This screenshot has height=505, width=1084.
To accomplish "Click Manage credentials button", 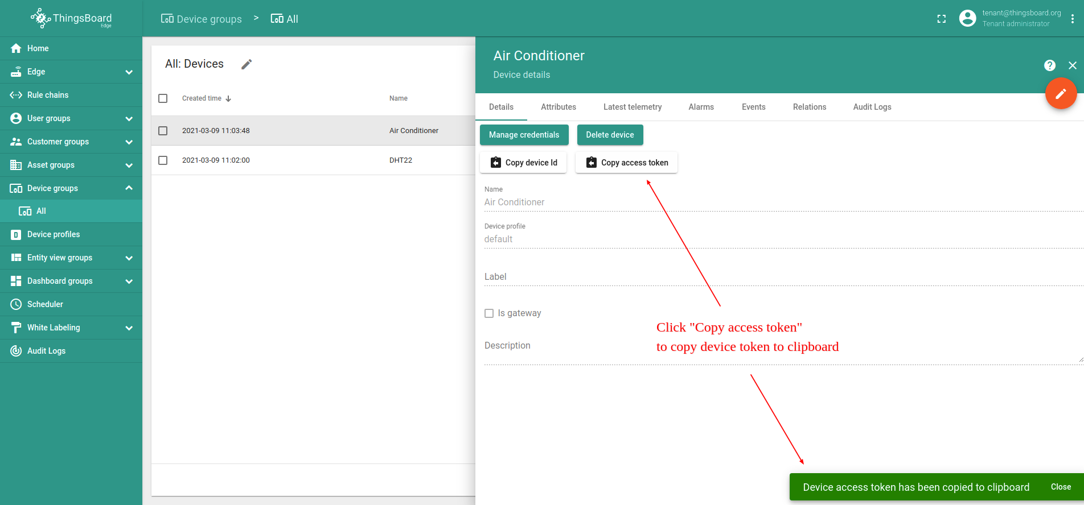I will [x=524, y=135].
